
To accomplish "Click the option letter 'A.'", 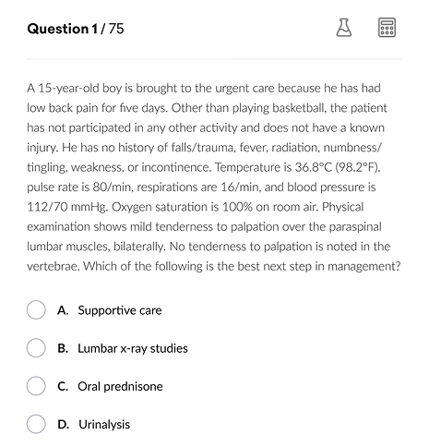I will tap(63, 310).
